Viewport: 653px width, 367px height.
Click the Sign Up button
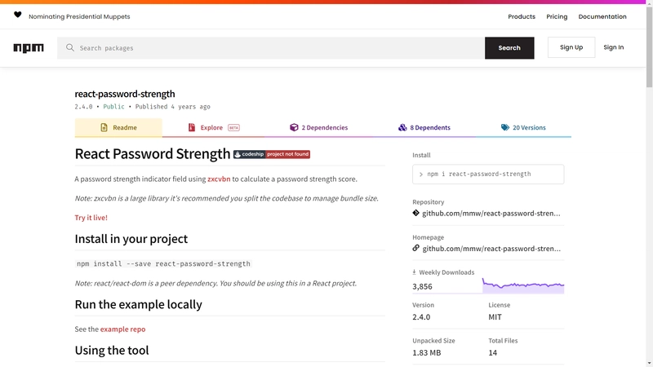click(571, 47)
